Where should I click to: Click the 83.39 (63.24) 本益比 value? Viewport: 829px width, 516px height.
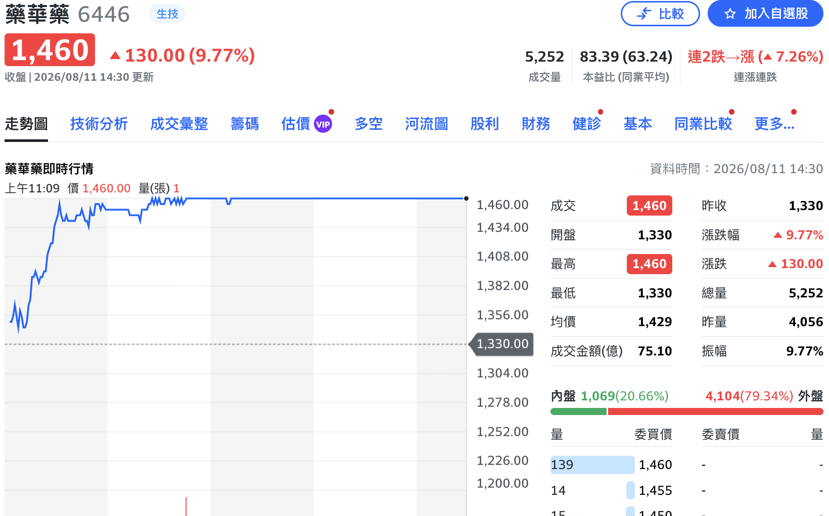pos(626,57)
